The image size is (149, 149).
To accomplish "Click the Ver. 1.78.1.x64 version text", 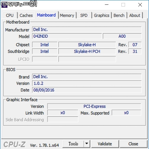I will (44, 145).
